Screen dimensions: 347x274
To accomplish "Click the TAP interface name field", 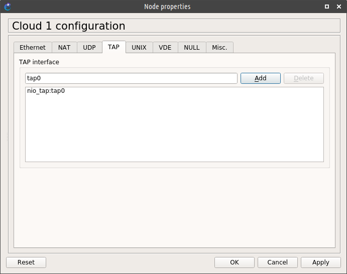I will coord(131,78).
